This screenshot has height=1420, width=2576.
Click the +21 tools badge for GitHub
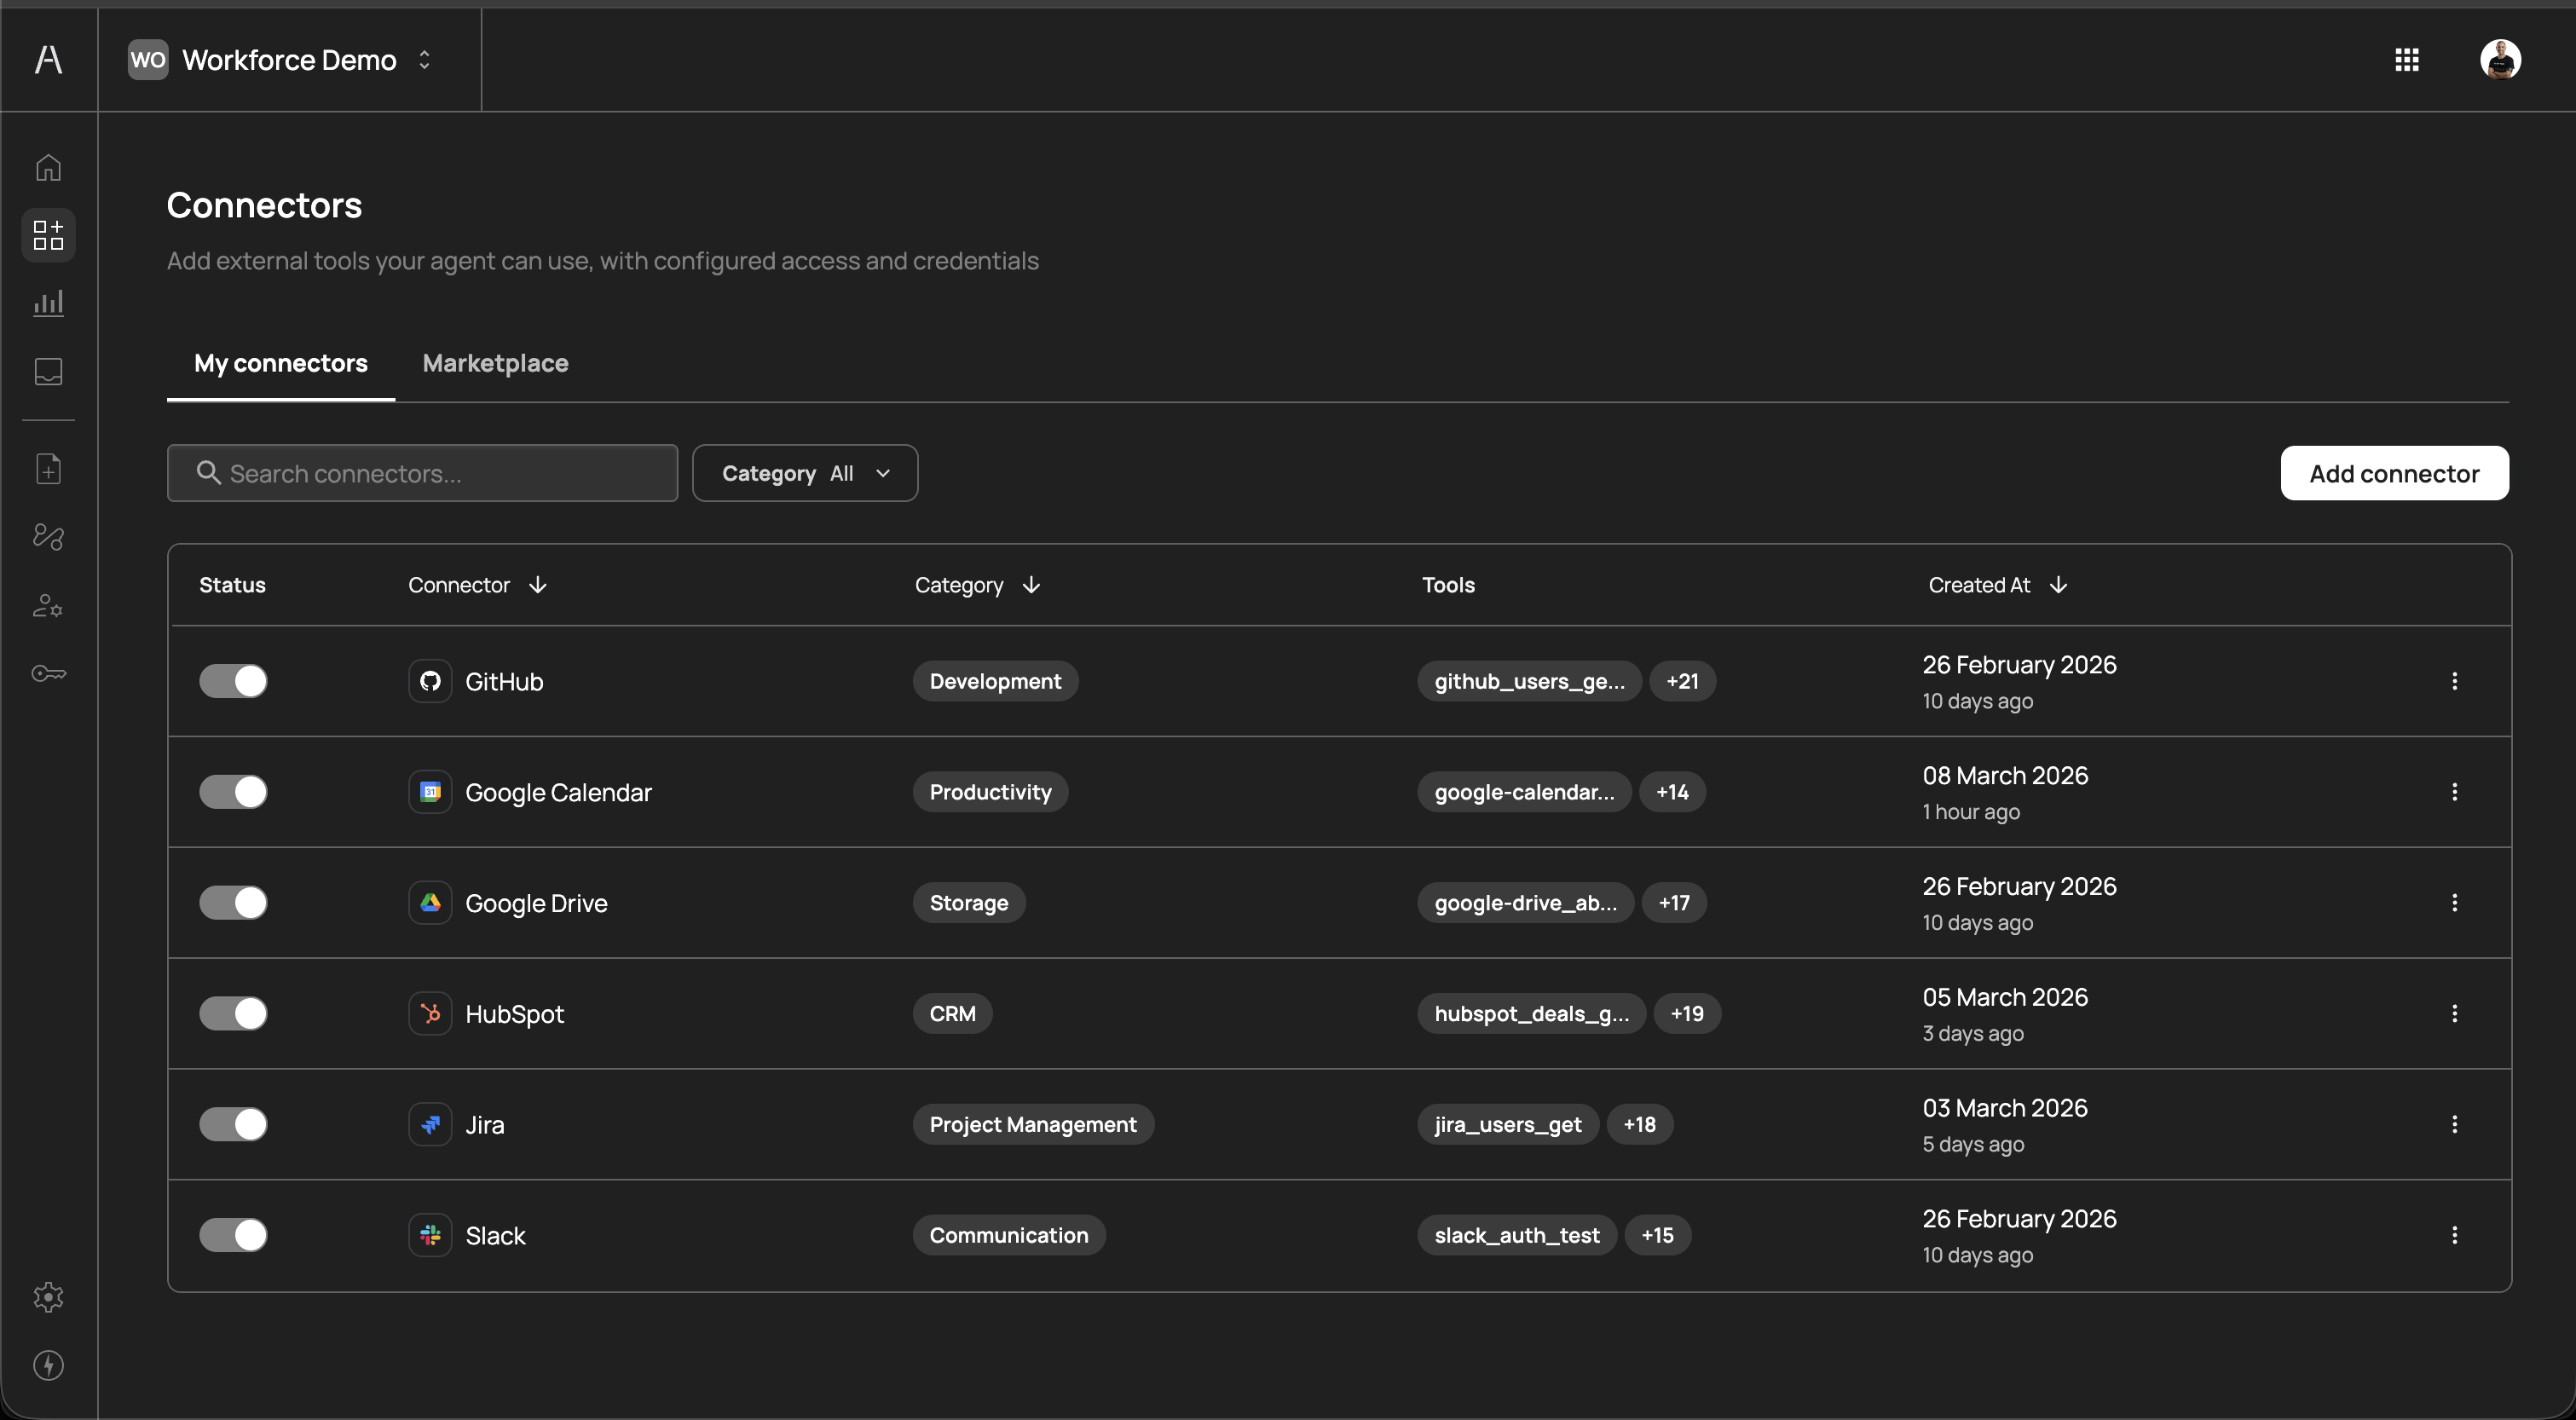point(1682,681)
